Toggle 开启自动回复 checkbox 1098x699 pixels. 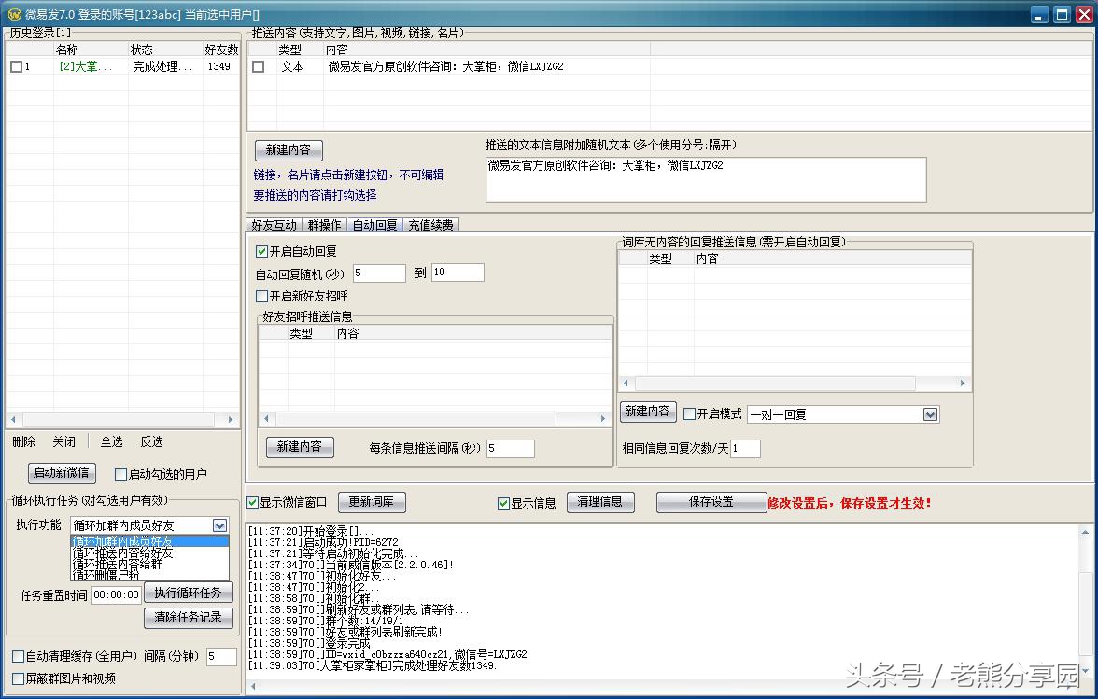pyautogui.click(x=261, y=251)
